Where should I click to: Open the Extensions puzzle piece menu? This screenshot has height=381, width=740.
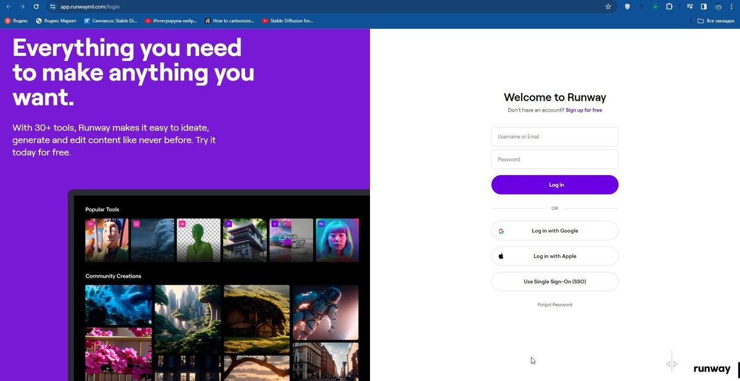(669, 6)
